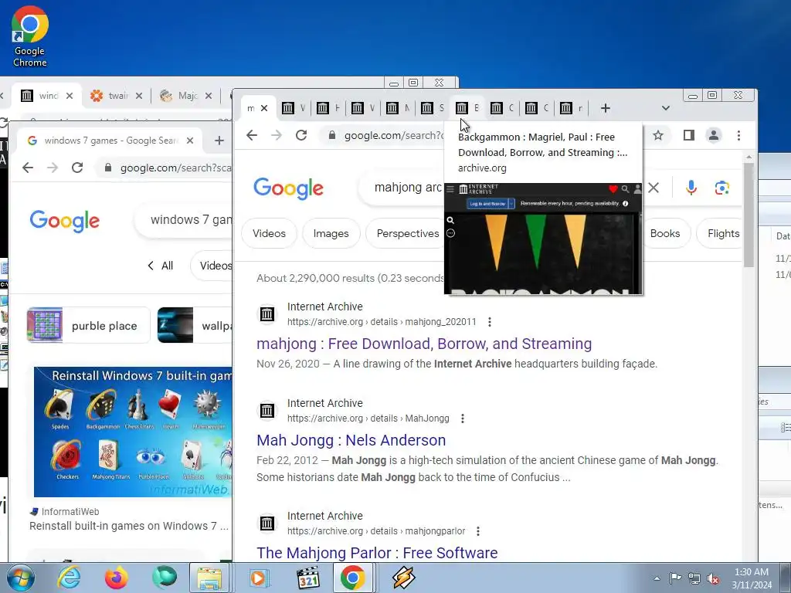Click windows 7 games search field
The height and width of the screenshot is (593, 791).
(184, 220)
